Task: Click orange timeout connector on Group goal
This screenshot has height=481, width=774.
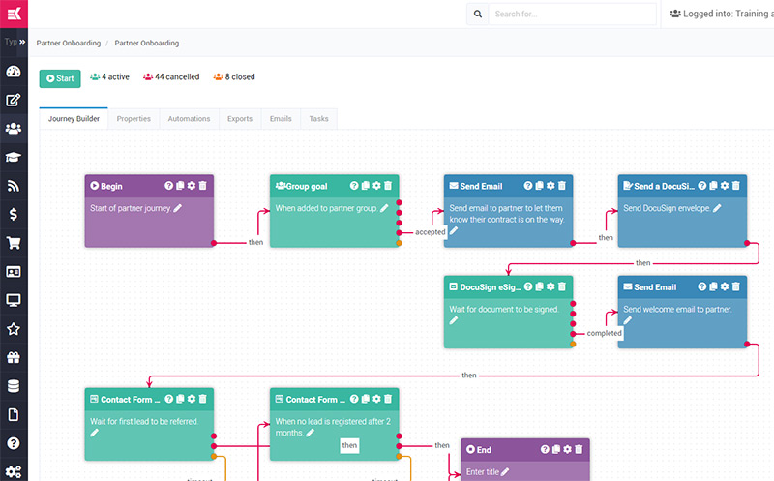Action: pos(399,243)
